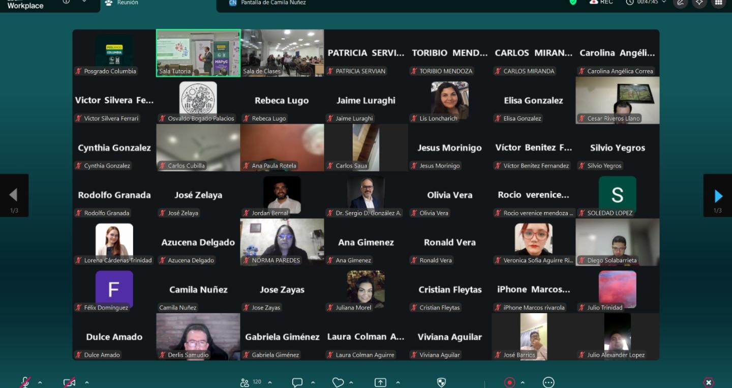
Task: Select José Barrios video tile
Action: 534,337
